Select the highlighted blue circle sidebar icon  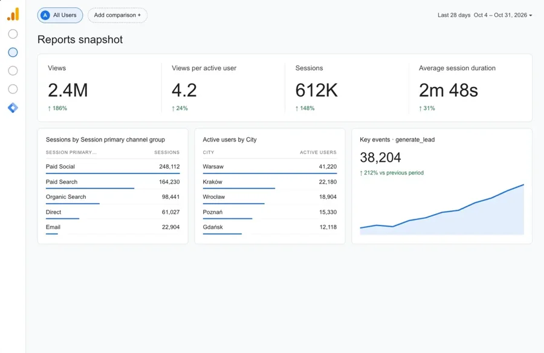pyautogui.click(x=13, y=53)
